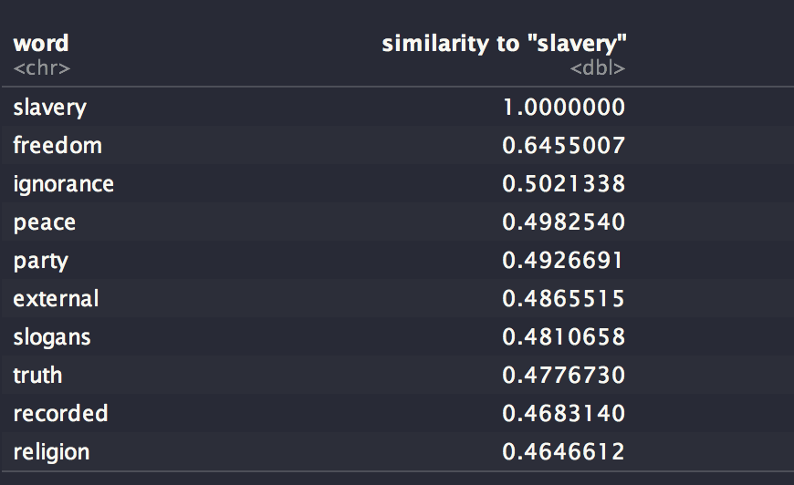Select the "ignorance" word cell
The image size is (794, 485).
point(63,184)
